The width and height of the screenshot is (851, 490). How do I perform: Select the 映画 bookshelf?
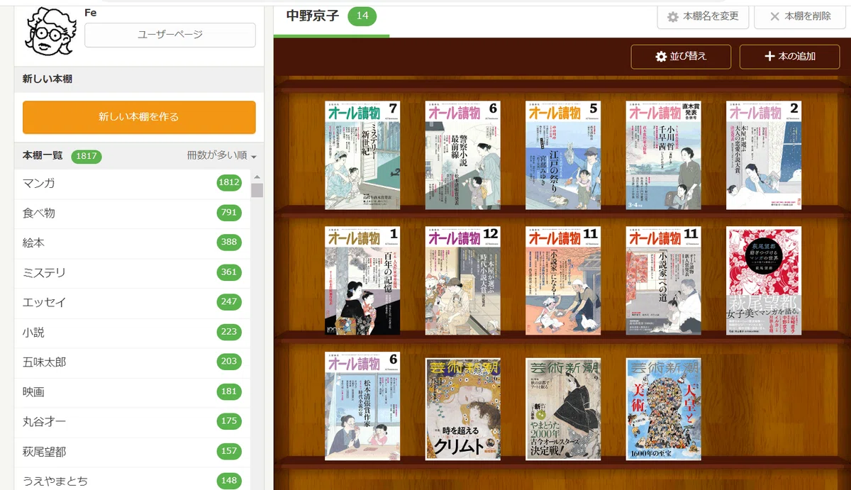pos(132,392)
